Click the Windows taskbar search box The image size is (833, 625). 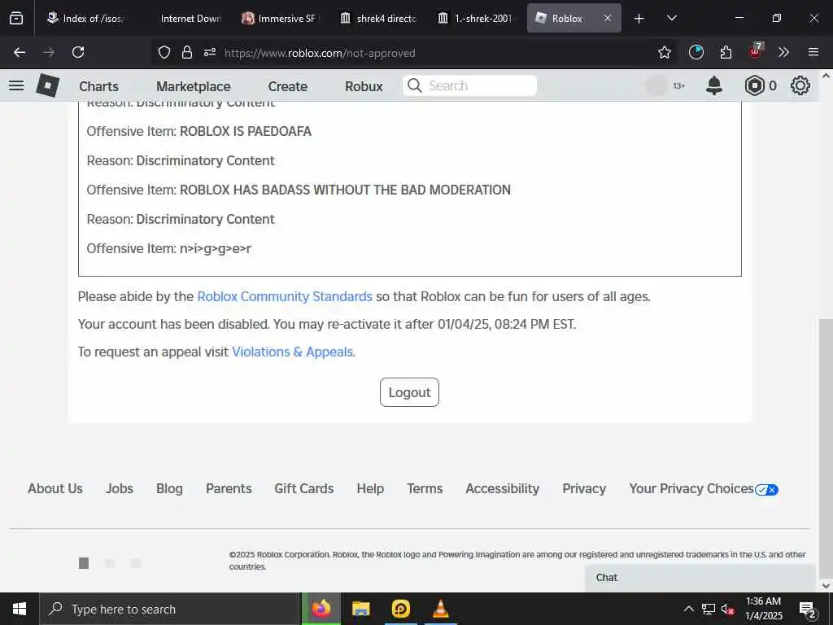[x=170, y=609]
